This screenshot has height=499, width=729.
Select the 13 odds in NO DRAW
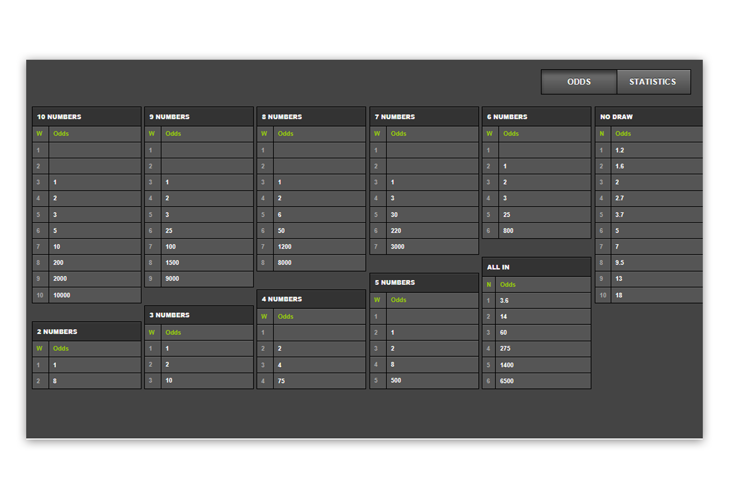[657, 279]
